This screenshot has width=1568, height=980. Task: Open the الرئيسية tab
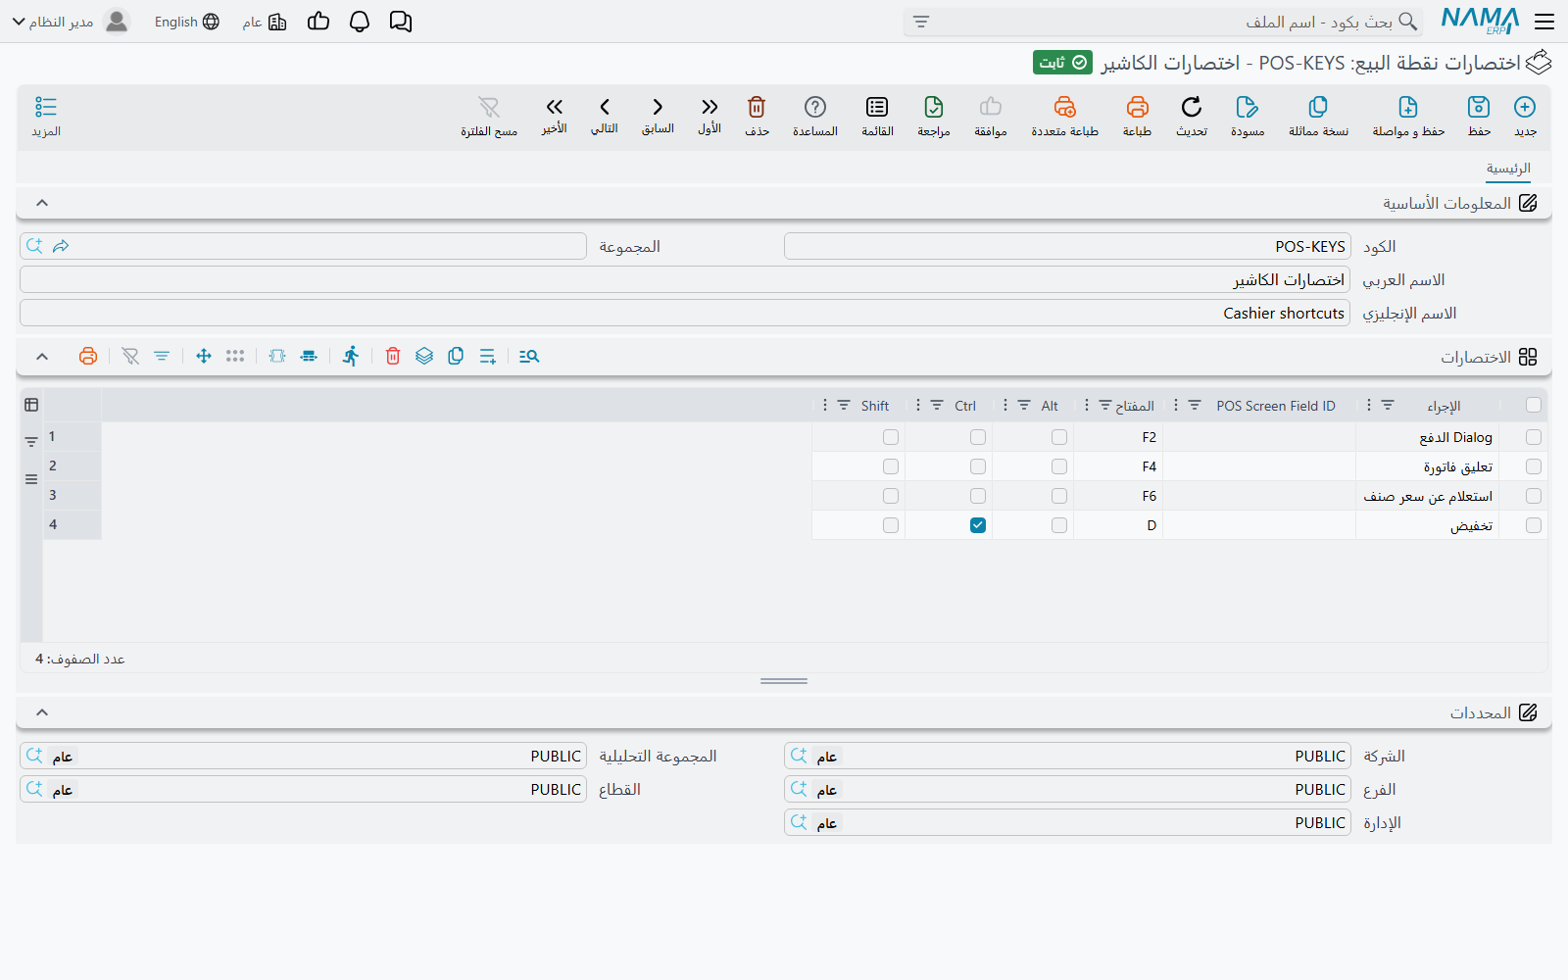point(1508,169)
